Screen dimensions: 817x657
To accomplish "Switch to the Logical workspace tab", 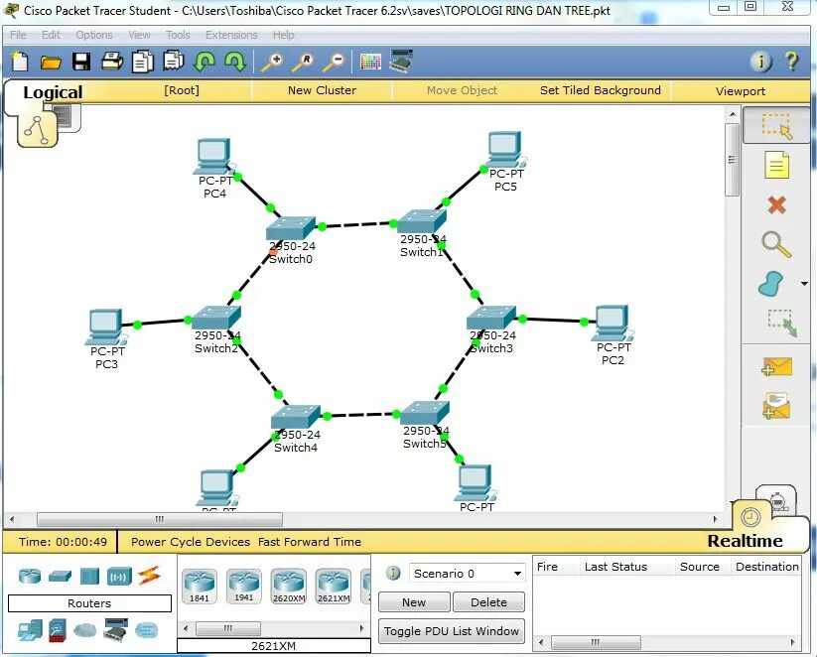I will 53,92.
